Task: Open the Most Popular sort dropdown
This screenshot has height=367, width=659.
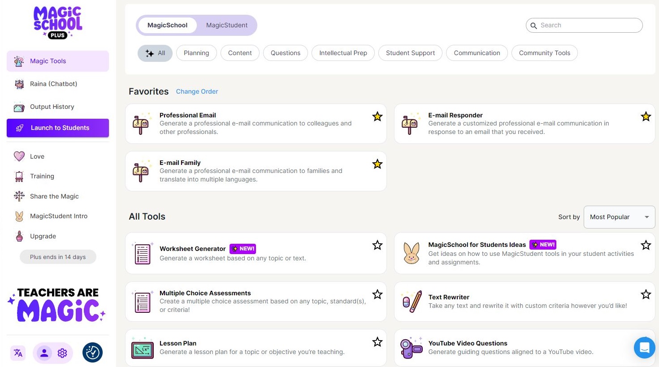Action: tap(619, 217)
